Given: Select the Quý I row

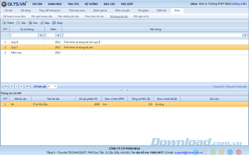Looking at the screenshot, I should pyautogui.click(x=124, y=47).
